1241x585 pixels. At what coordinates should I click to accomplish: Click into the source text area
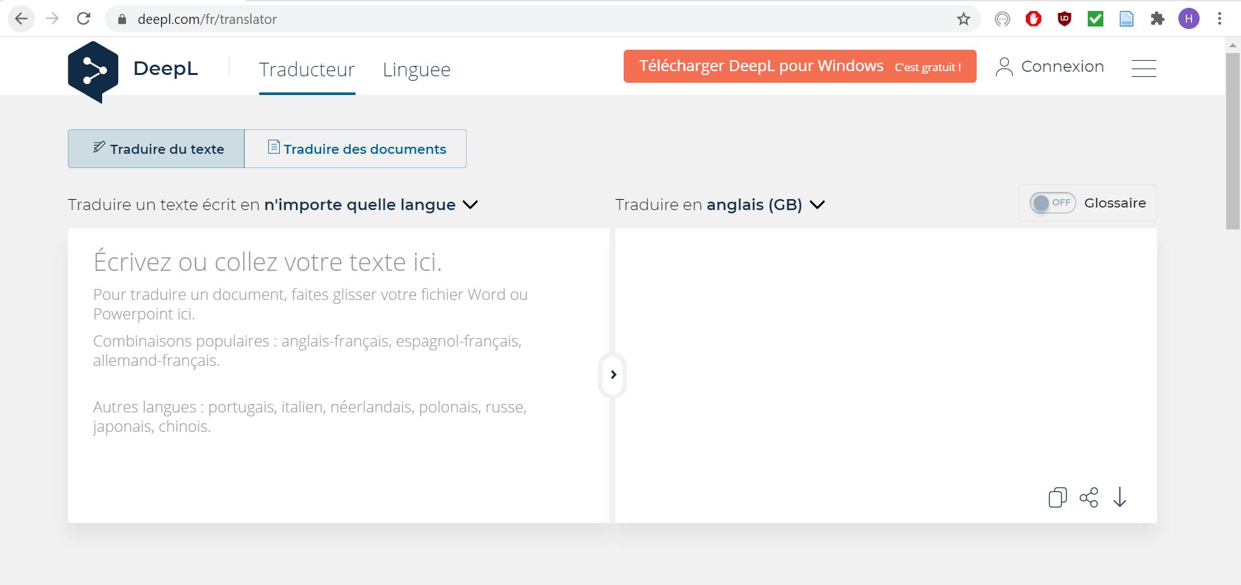pyautogui.click(x=339, y=375)
